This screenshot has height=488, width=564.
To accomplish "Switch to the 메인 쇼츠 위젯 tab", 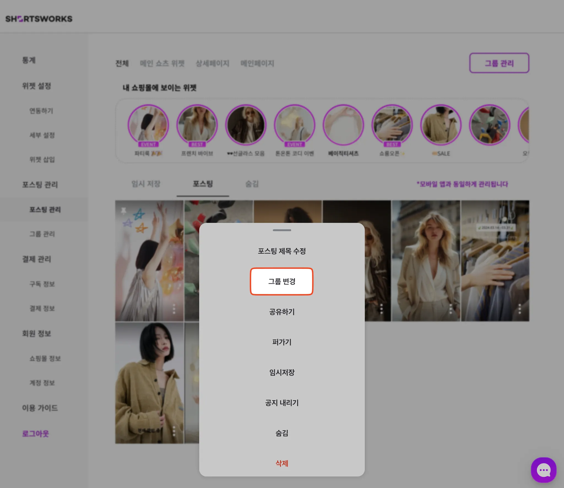I will 162,64.
